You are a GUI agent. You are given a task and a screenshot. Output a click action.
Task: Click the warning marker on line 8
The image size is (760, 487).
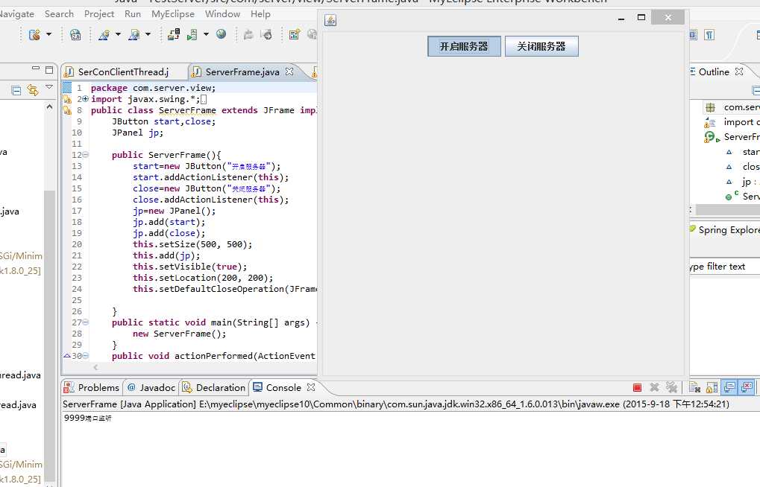67,110
